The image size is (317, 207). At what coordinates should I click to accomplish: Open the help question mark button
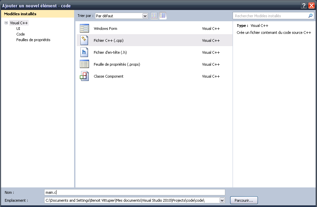pos(304,5)
